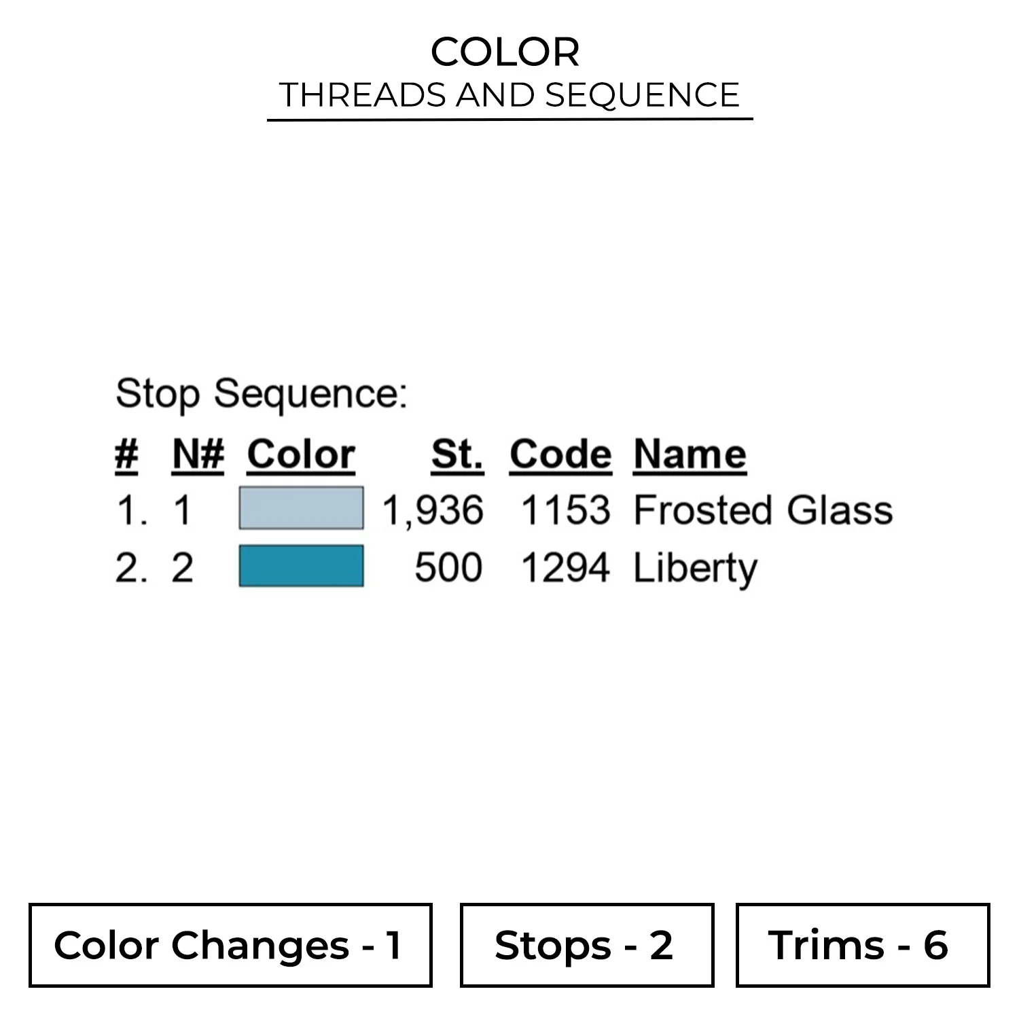Click the Color column header

301,454
